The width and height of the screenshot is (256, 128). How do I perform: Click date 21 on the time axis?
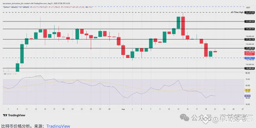point(215,109)
